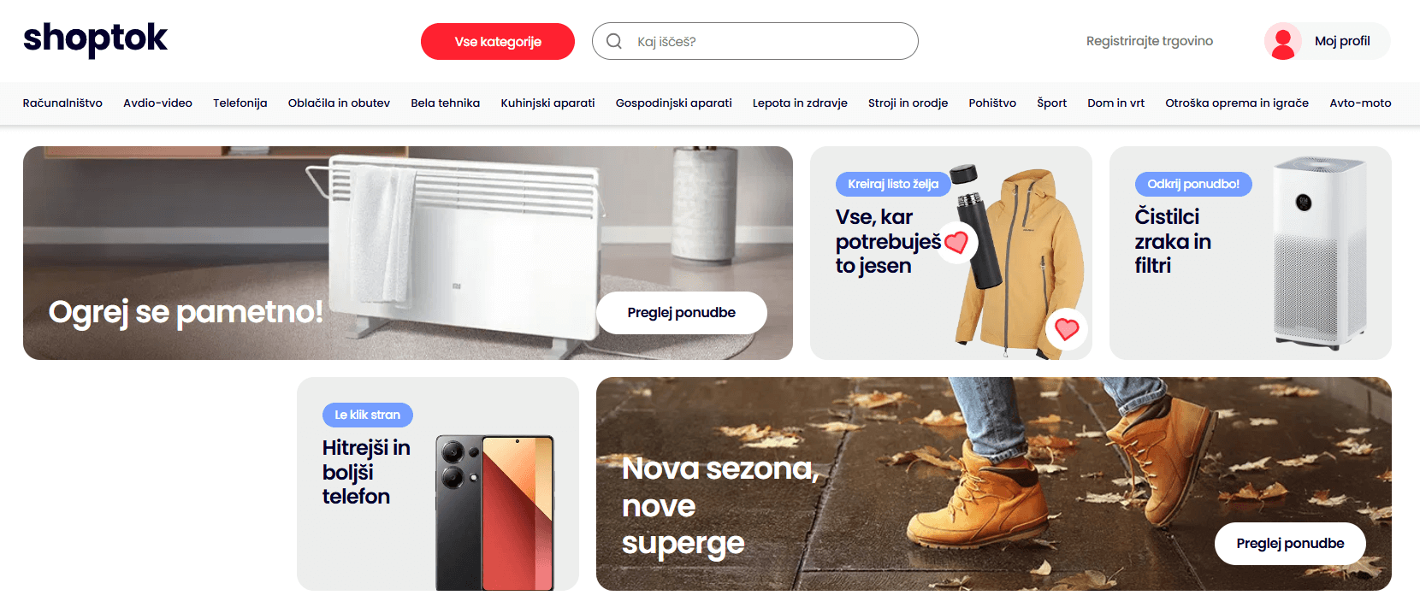The width and height of the screenshot is (1420, 607).
Task: Open the 'Avto-moto' category
Action: 1360,103
